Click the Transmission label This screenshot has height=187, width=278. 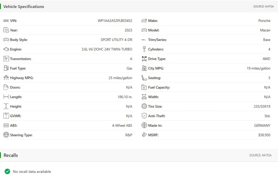(21, 59)
